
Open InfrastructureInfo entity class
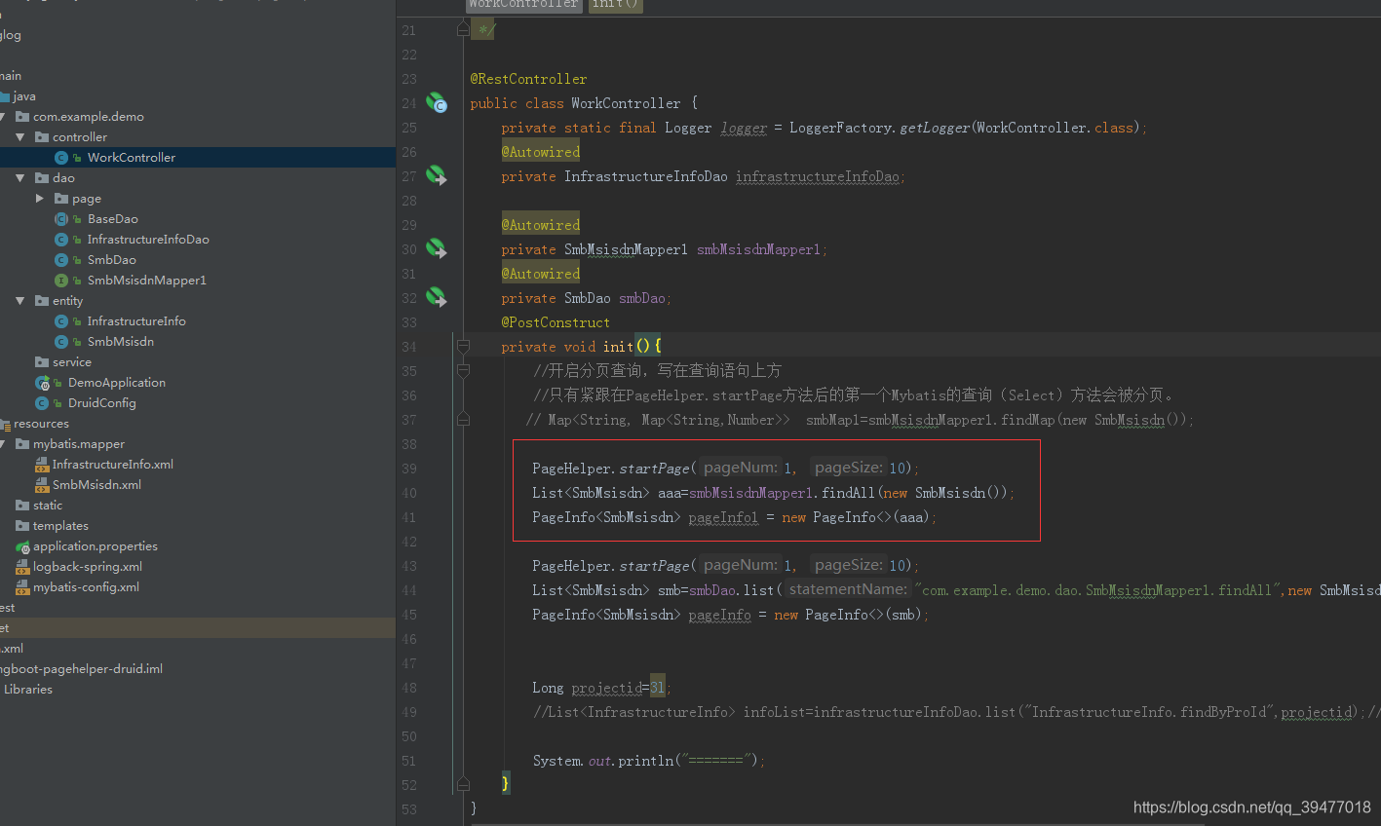[x=136, y=321]
